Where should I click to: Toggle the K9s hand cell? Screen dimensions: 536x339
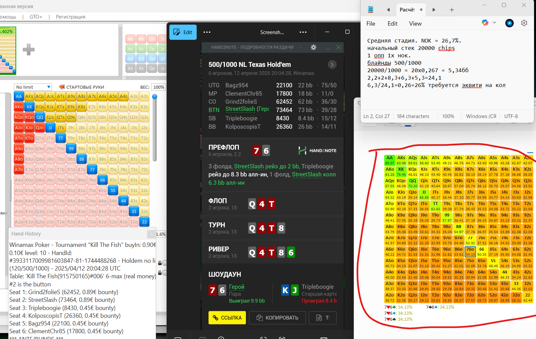point(71,107)
